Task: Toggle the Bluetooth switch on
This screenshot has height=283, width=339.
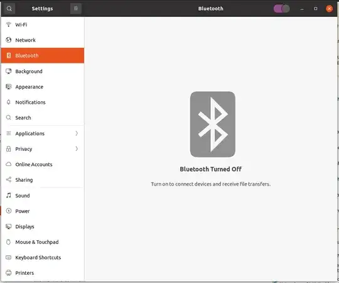Action: [x=281, y=9]
